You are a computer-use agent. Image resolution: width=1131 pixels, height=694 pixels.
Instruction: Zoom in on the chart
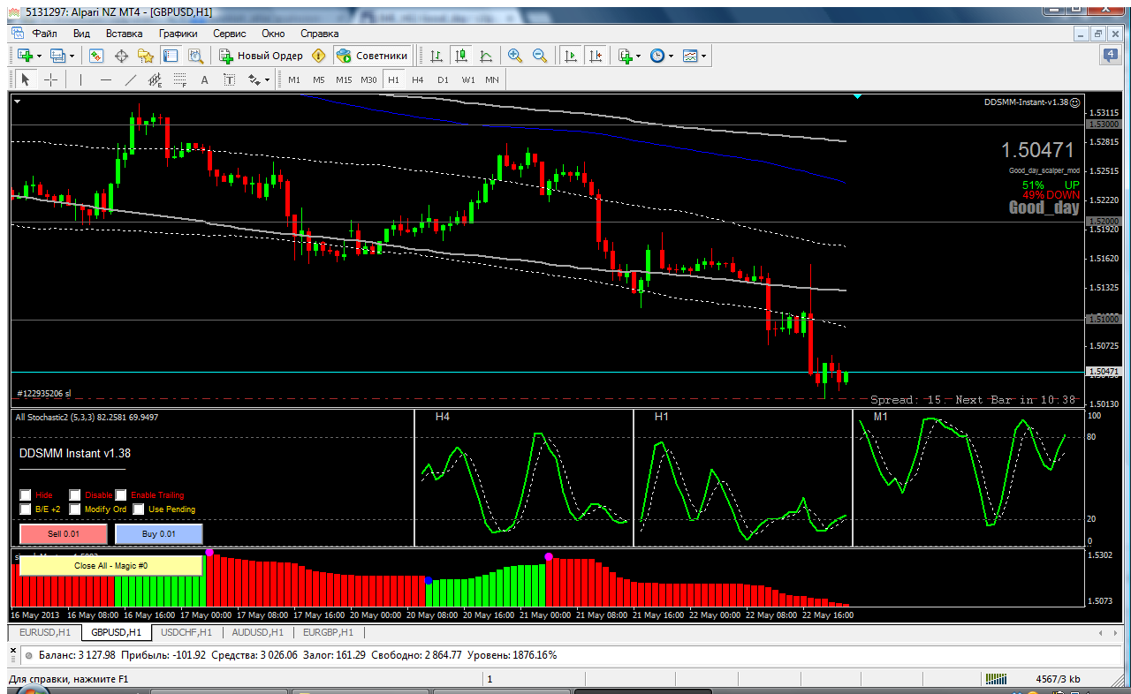515,56
